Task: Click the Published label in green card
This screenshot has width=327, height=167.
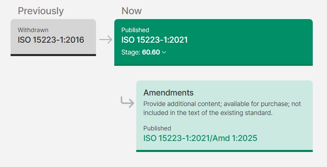Action: click(x=135, y=30)
